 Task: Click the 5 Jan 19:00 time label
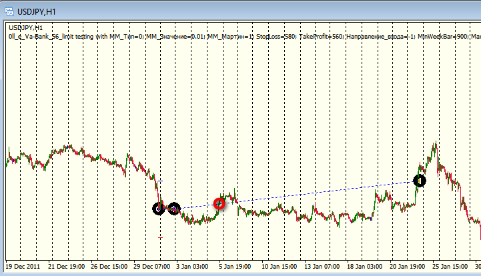(x=235, y=267)
